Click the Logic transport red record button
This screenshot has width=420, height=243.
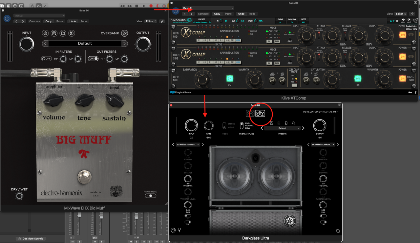click(x=151, y=6)
